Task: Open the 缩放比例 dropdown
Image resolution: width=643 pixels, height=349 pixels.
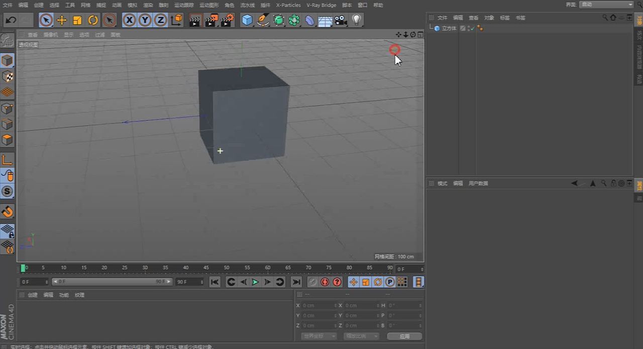Action: point(361,336)
